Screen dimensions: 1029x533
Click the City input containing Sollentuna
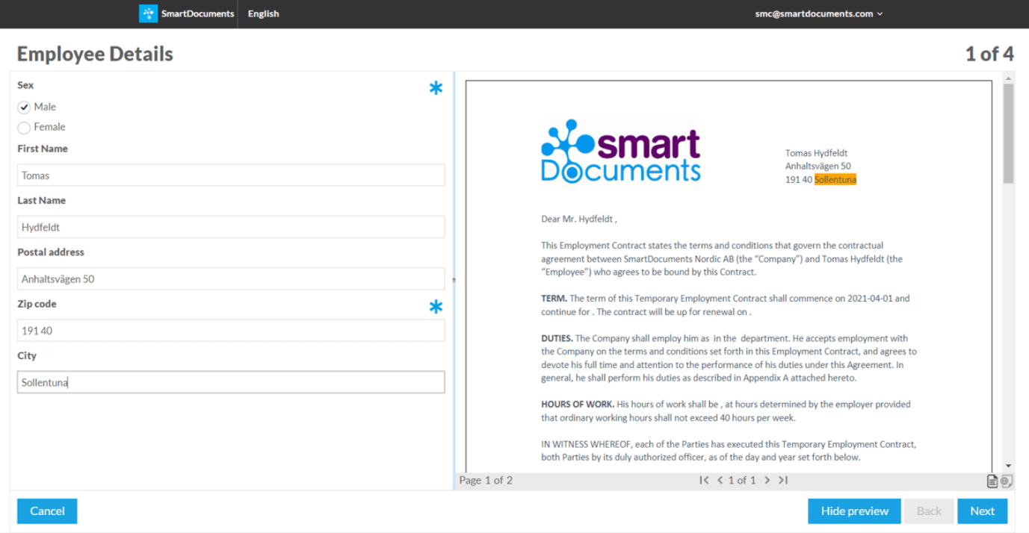click(231, 382)
